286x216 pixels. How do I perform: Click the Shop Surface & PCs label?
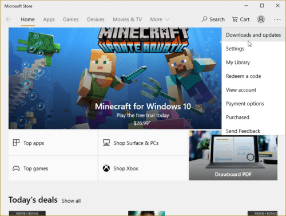coord(136,143)
